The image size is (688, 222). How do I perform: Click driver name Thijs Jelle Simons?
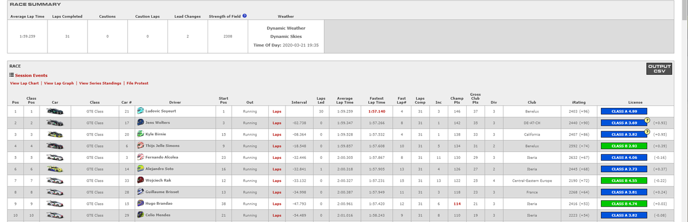pos(163,146)
